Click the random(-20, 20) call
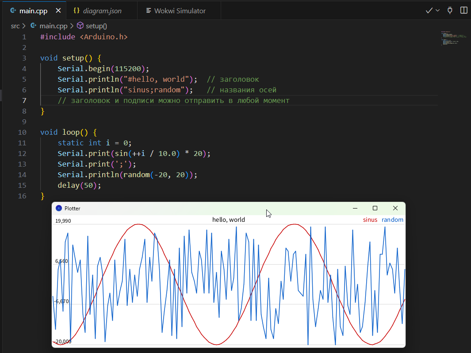This screenshot has height=353, width=471. click(x=156, y=175)
